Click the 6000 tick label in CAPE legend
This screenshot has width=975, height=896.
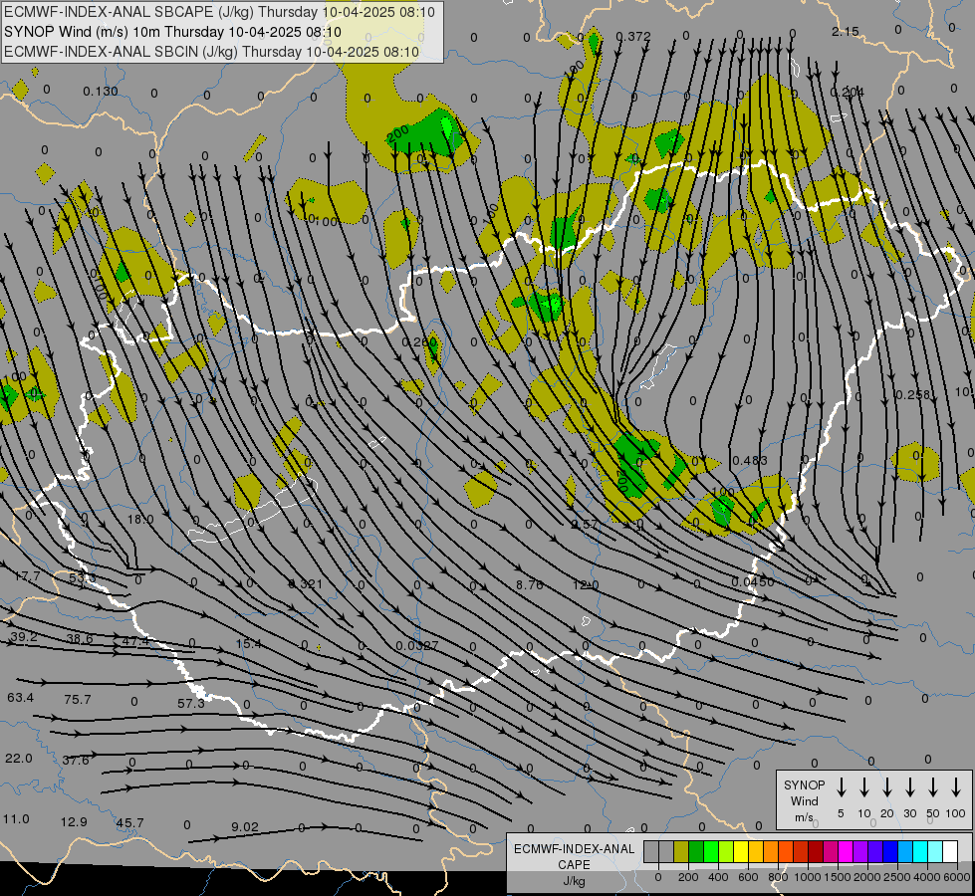[957, 877]
